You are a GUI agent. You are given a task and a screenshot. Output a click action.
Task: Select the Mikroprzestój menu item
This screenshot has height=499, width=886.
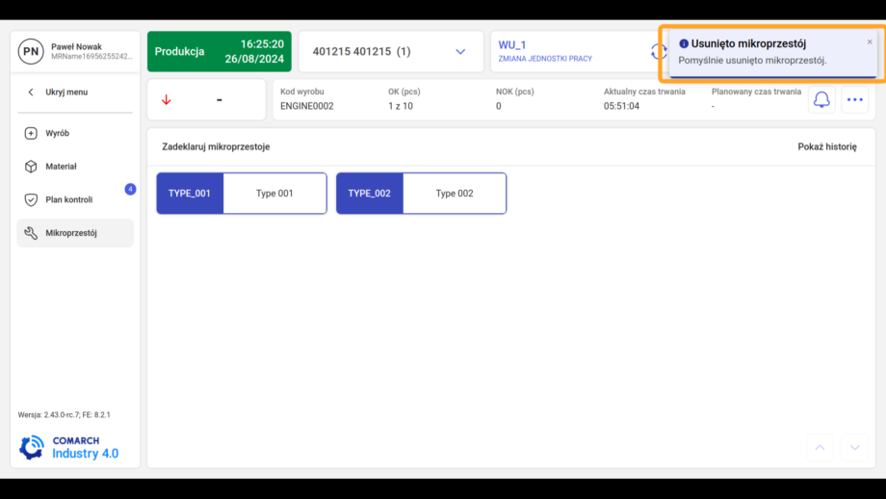[x=75, y=233]
